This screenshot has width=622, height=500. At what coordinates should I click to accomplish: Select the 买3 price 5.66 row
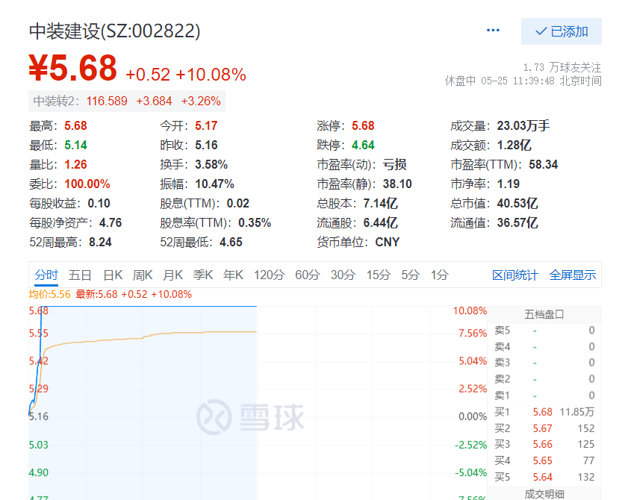544,445
